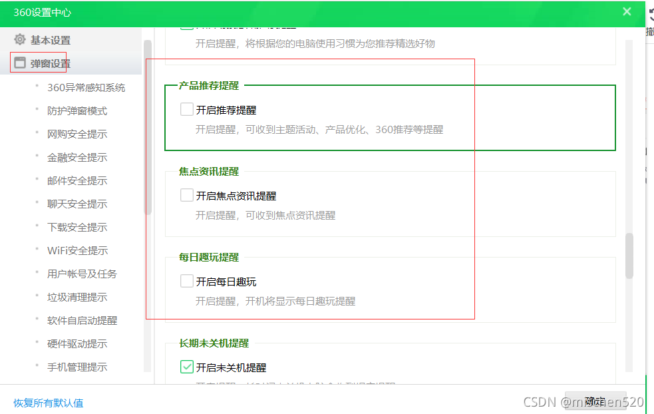Click the 确定 button
The width and height of the screenshot is (654, 414).
pos(595,401)
